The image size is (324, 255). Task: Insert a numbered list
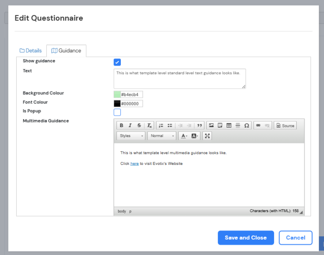pyautogui.click(x=161, y=125)
